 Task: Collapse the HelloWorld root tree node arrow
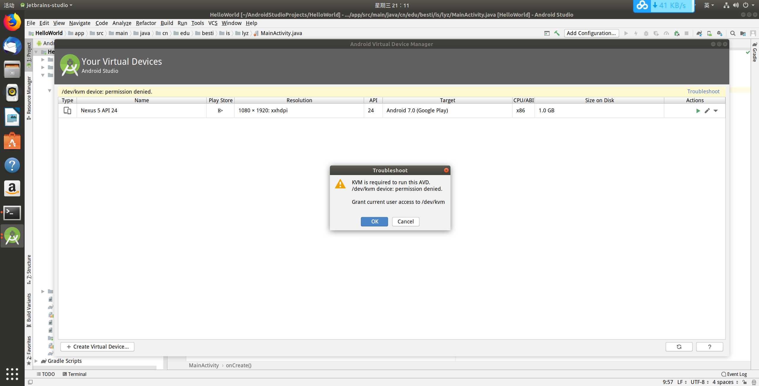(x=36, y=52)
